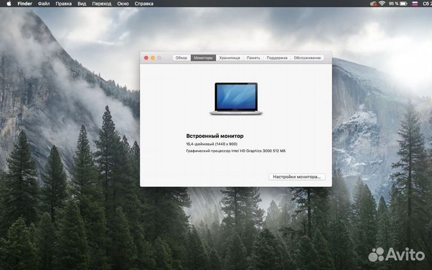Open the Finder menu
The image size is (432, 270).
click(x=25, y=4)
